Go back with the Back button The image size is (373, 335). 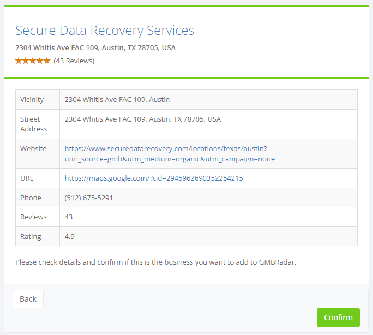point(28,299)
